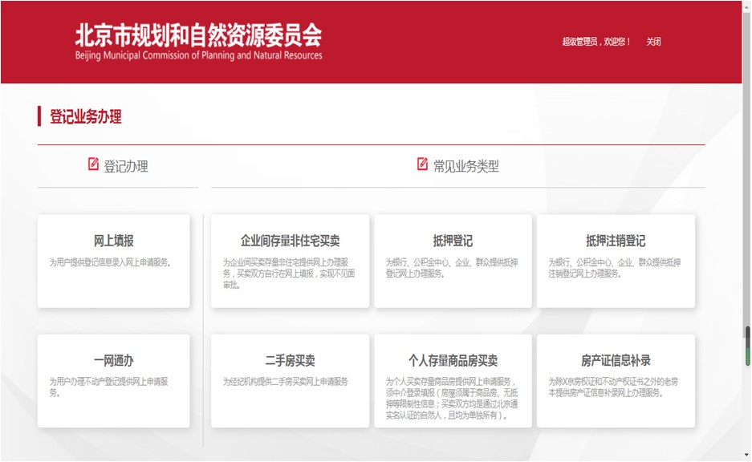
Task: Click description text under 房产证信息补录
Action: 613,387
